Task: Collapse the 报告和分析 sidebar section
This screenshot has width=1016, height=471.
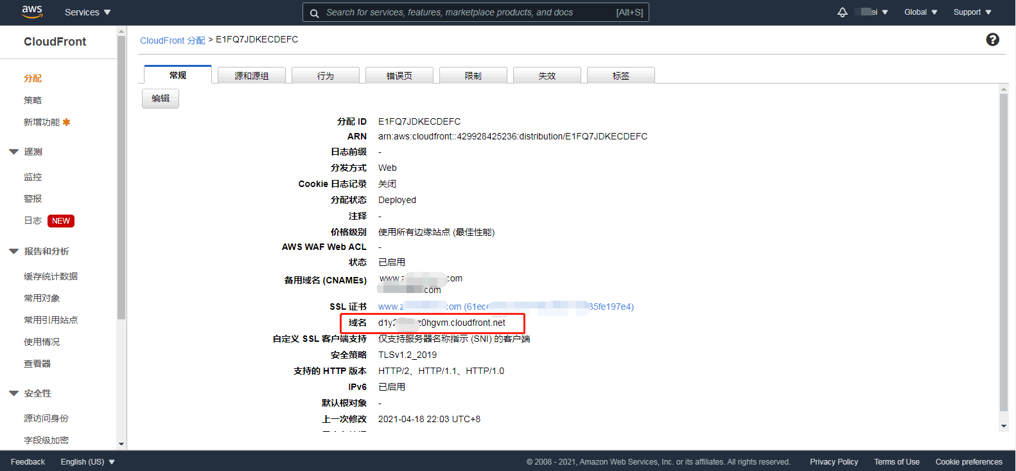Action: click(13, 252)
